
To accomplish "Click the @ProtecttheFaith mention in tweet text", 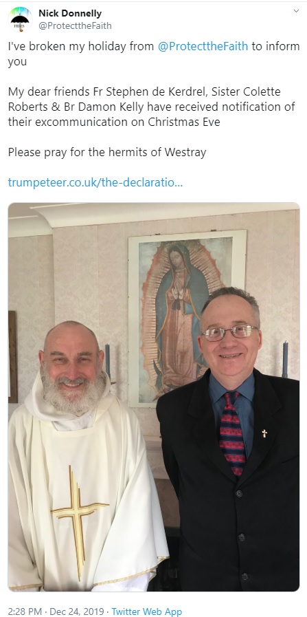I will click(x=203, y=47).
